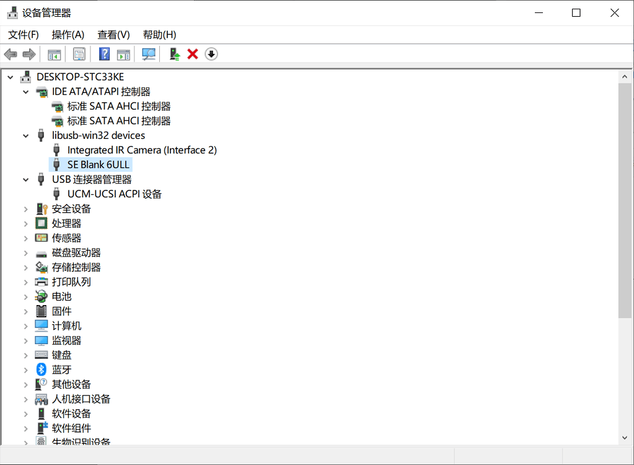This screenshot has width=634, height=465.
Task: Click the Scan for hardware changes icon
Action: point(148,54)
